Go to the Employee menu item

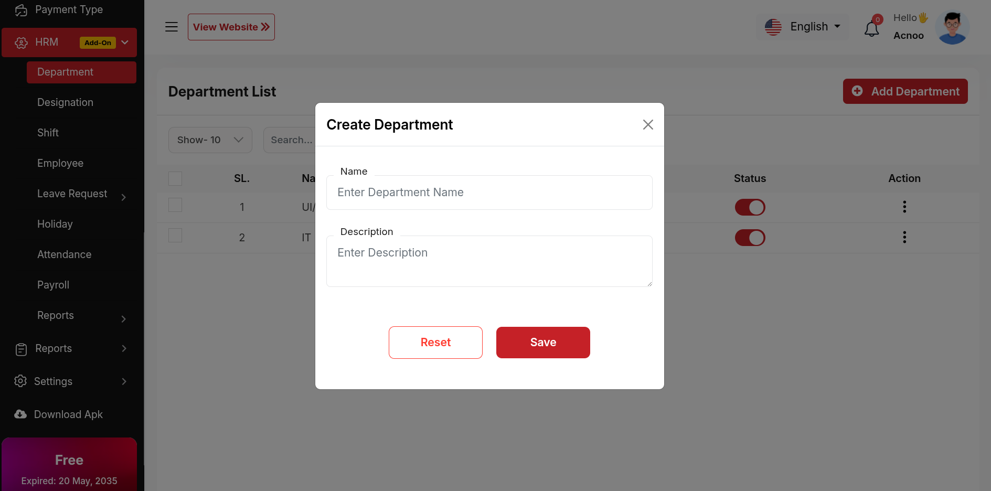point(60,163)
